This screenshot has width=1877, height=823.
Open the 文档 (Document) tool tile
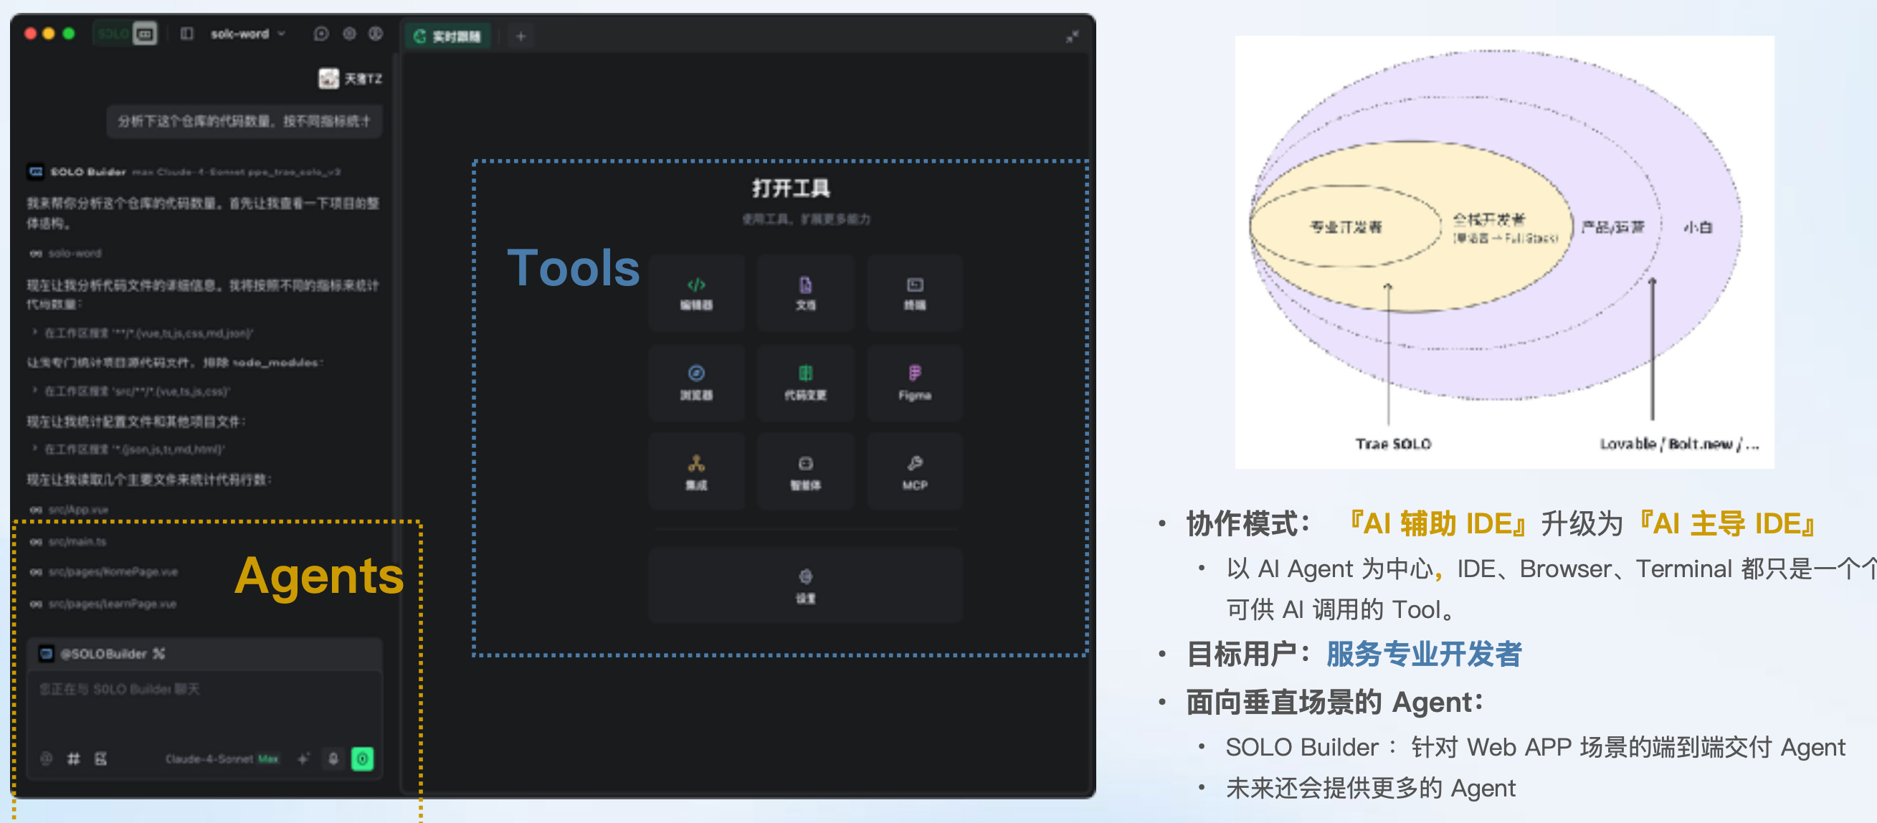(x=804, y=292)
